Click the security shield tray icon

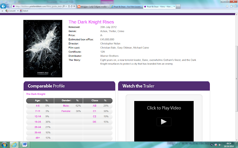(x=216, y=145)
